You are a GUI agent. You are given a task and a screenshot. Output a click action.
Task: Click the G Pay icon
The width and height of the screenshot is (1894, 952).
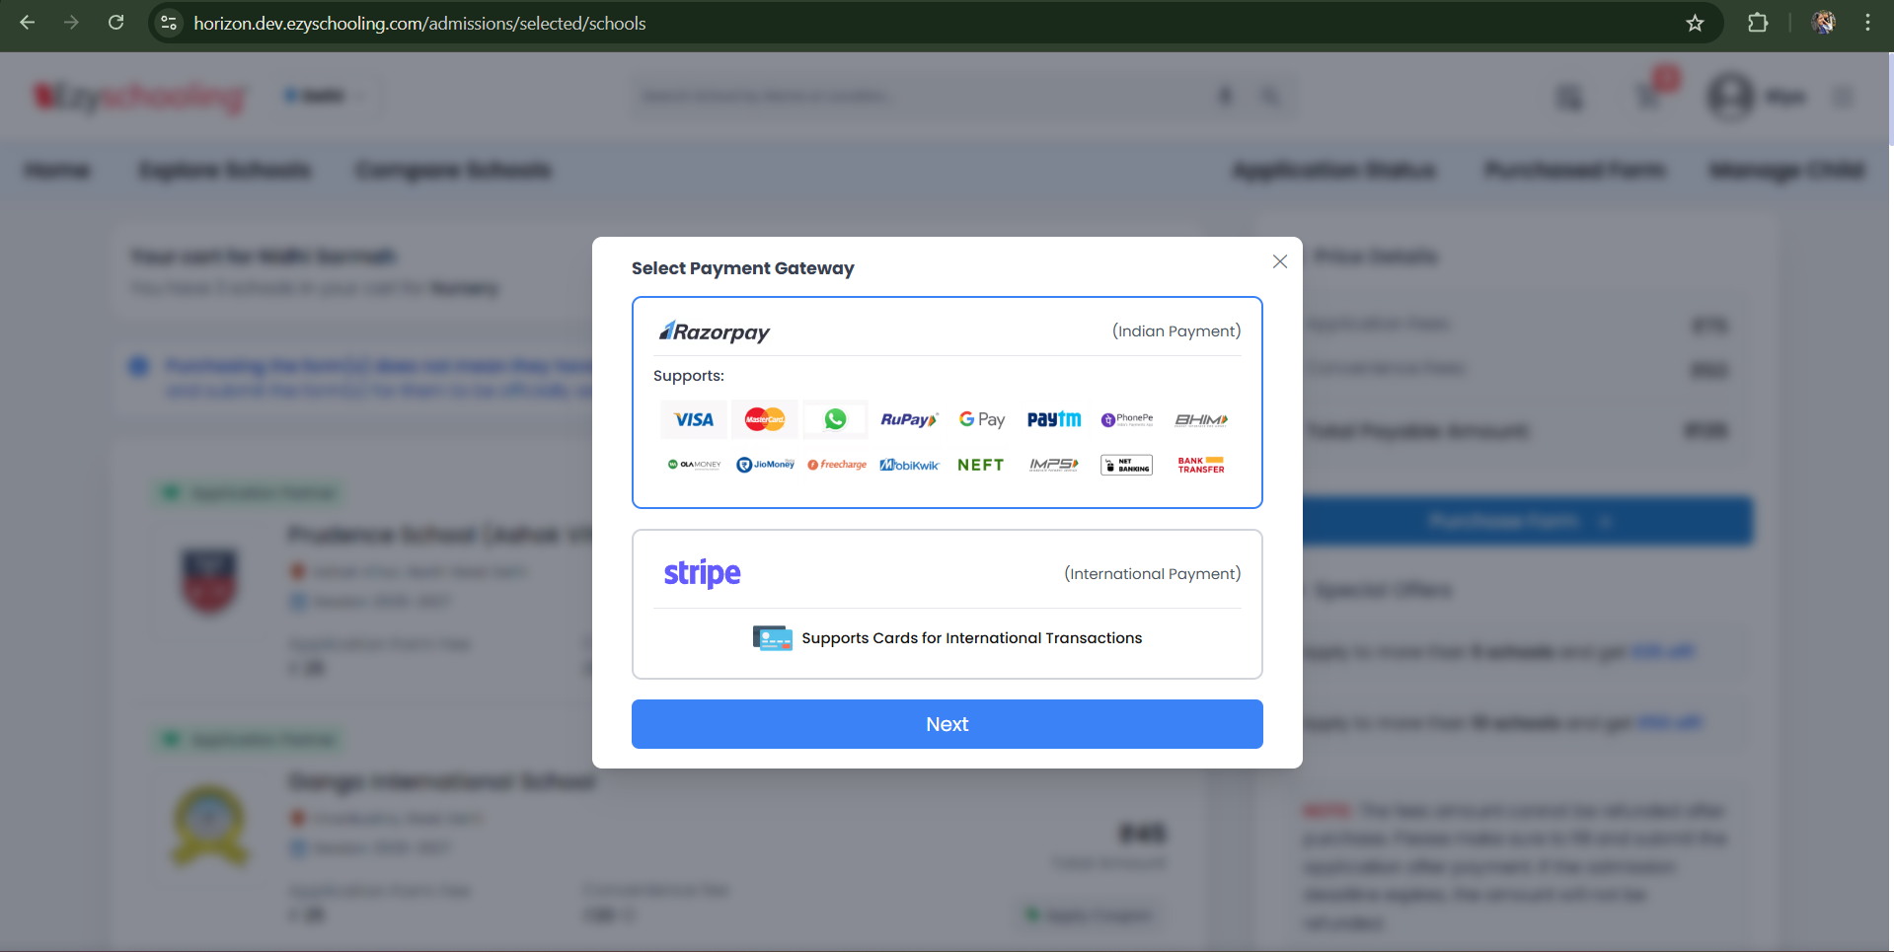pos(982,419)
